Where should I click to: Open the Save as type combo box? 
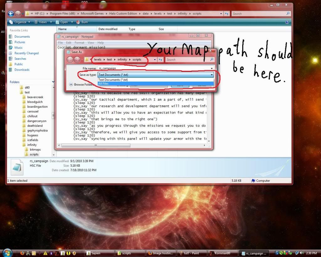pyautogui.click(x=155, y=75)
